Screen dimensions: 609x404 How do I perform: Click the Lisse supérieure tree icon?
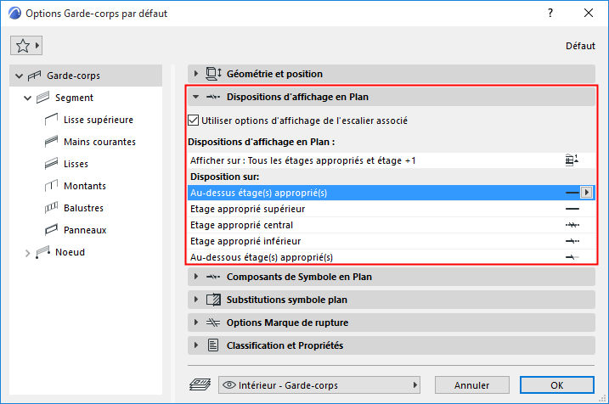click(x=50, y=120)
